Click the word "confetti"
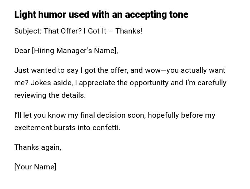The height and width of the screenshot is (189, 250). (105, 128)
